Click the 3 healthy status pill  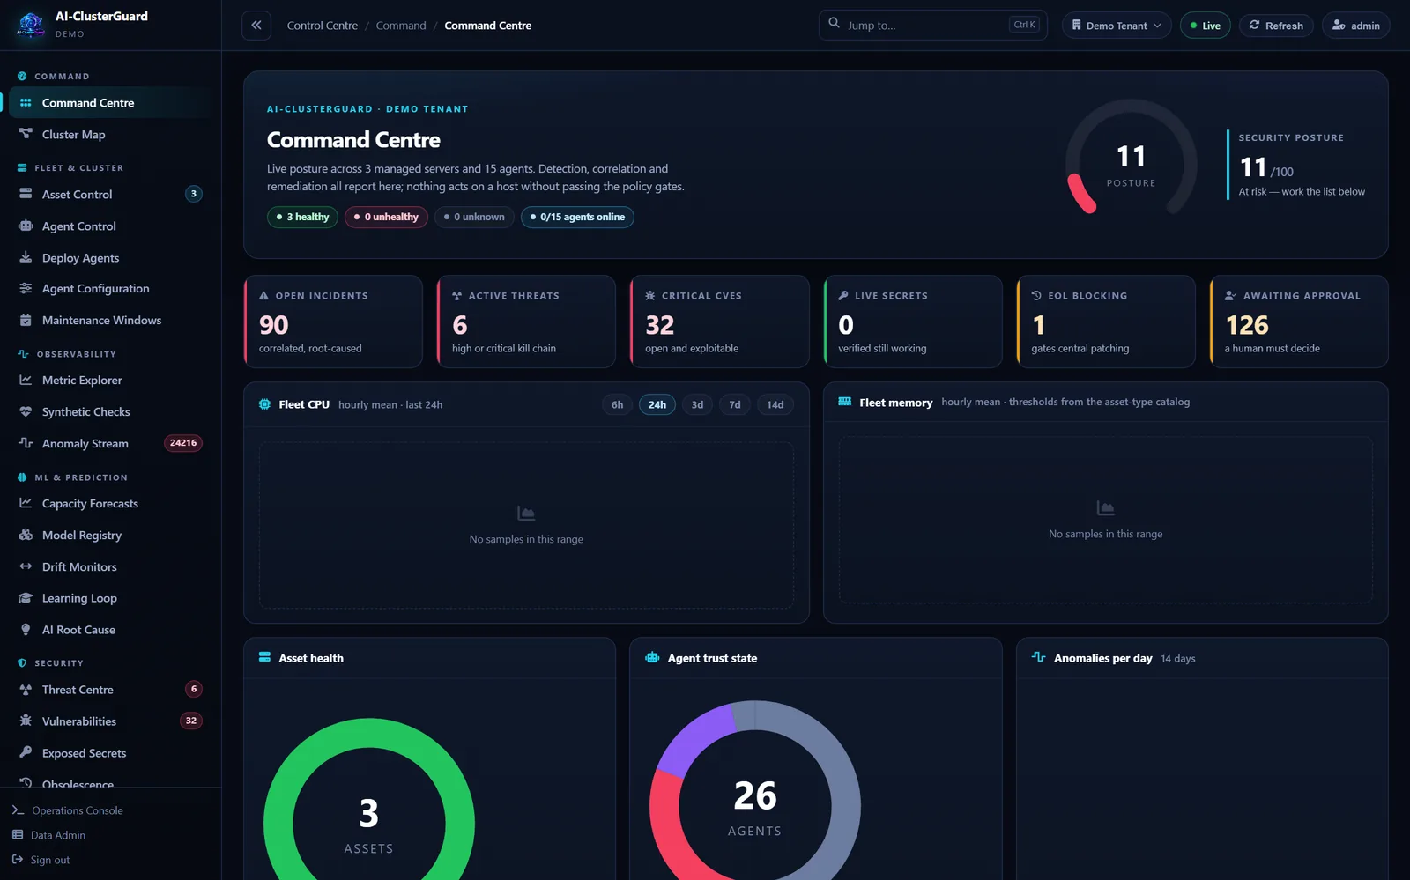click(302, 217)
